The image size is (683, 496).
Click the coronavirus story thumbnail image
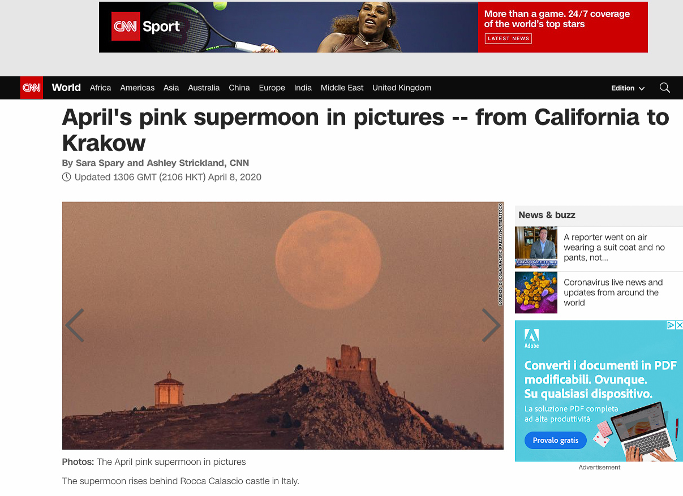click(536, 292)
